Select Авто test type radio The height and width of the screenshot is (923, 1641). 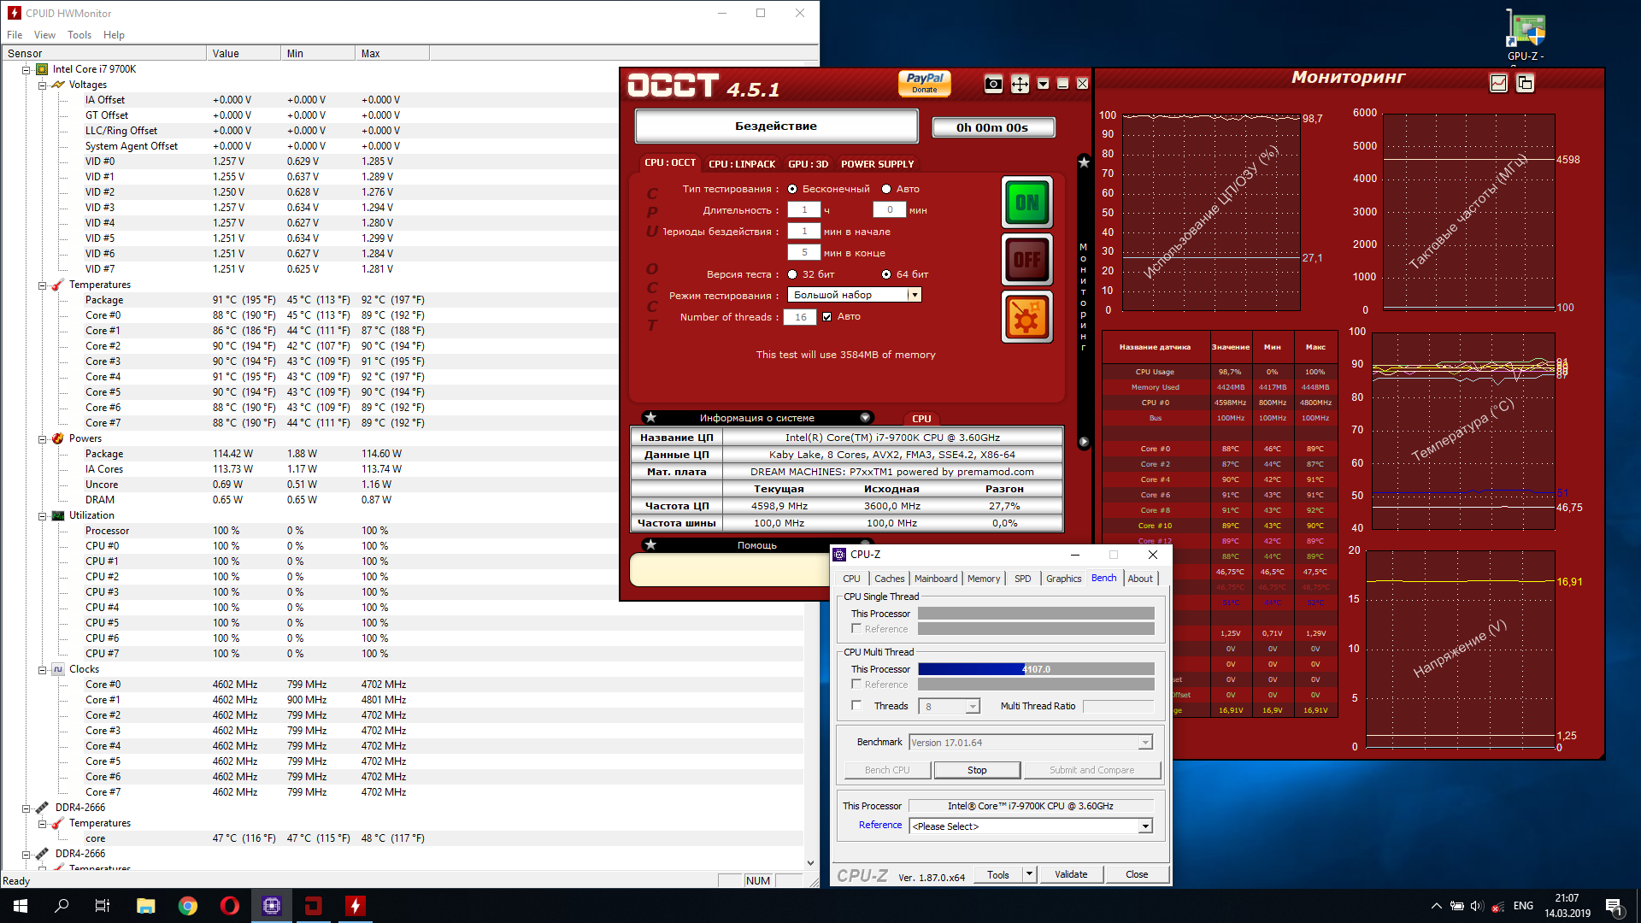tap(886, 189)
